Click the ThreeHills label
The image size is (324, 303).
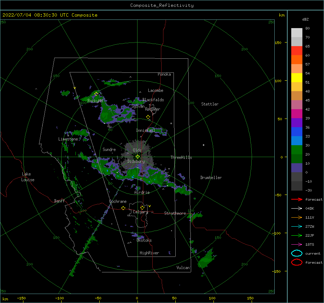[181, 157]
